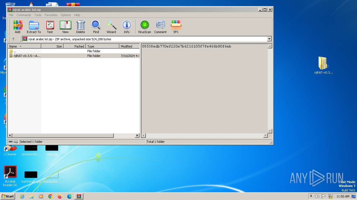Open the Tools menu

(38, 15)
